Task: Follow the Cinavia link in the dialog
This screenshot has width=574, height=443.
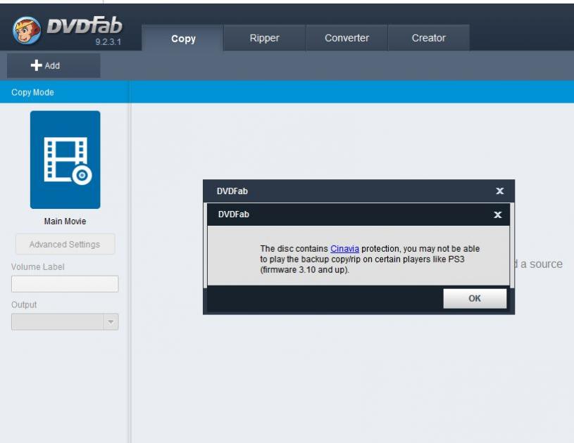Action: pos(344,248)
